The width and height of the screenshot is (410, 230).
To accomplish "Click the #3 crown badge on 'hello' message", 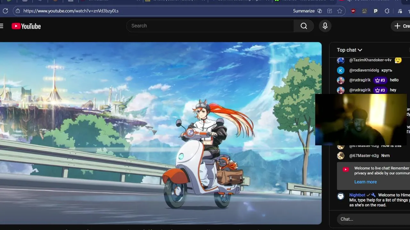I will click(x=380, y=80).
